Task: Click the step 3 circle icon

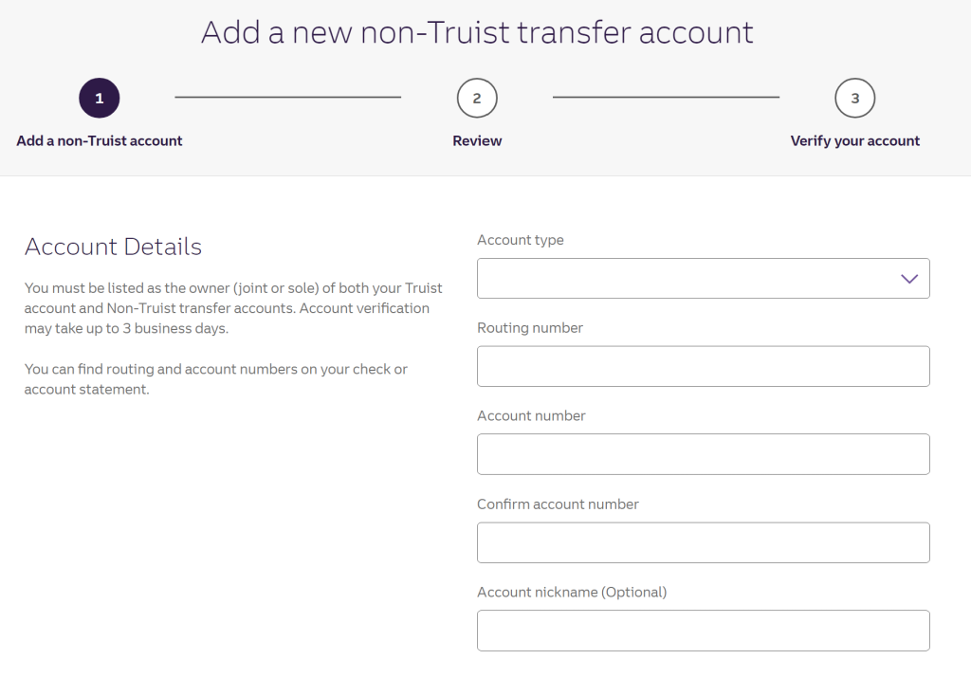Action: click(855, 98)
